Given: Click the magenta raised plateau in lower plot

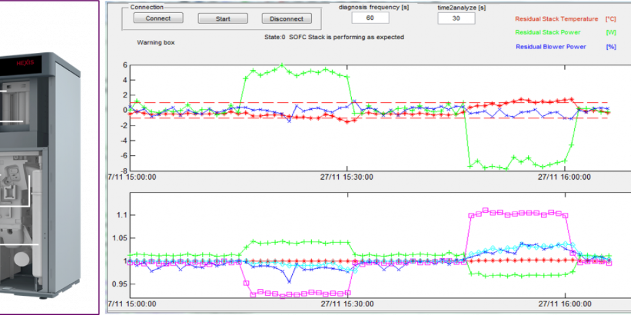Looking at the screenshot, I should tap(518, 213).
